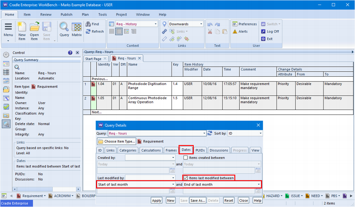The width and height of the screenshot is (355, 207).
Task: Open the main Menu button
Action: (8, 31)
